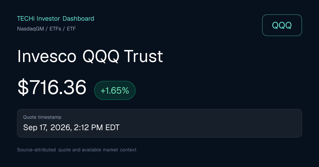Click the dollar sign of the price

click(22, 88)
